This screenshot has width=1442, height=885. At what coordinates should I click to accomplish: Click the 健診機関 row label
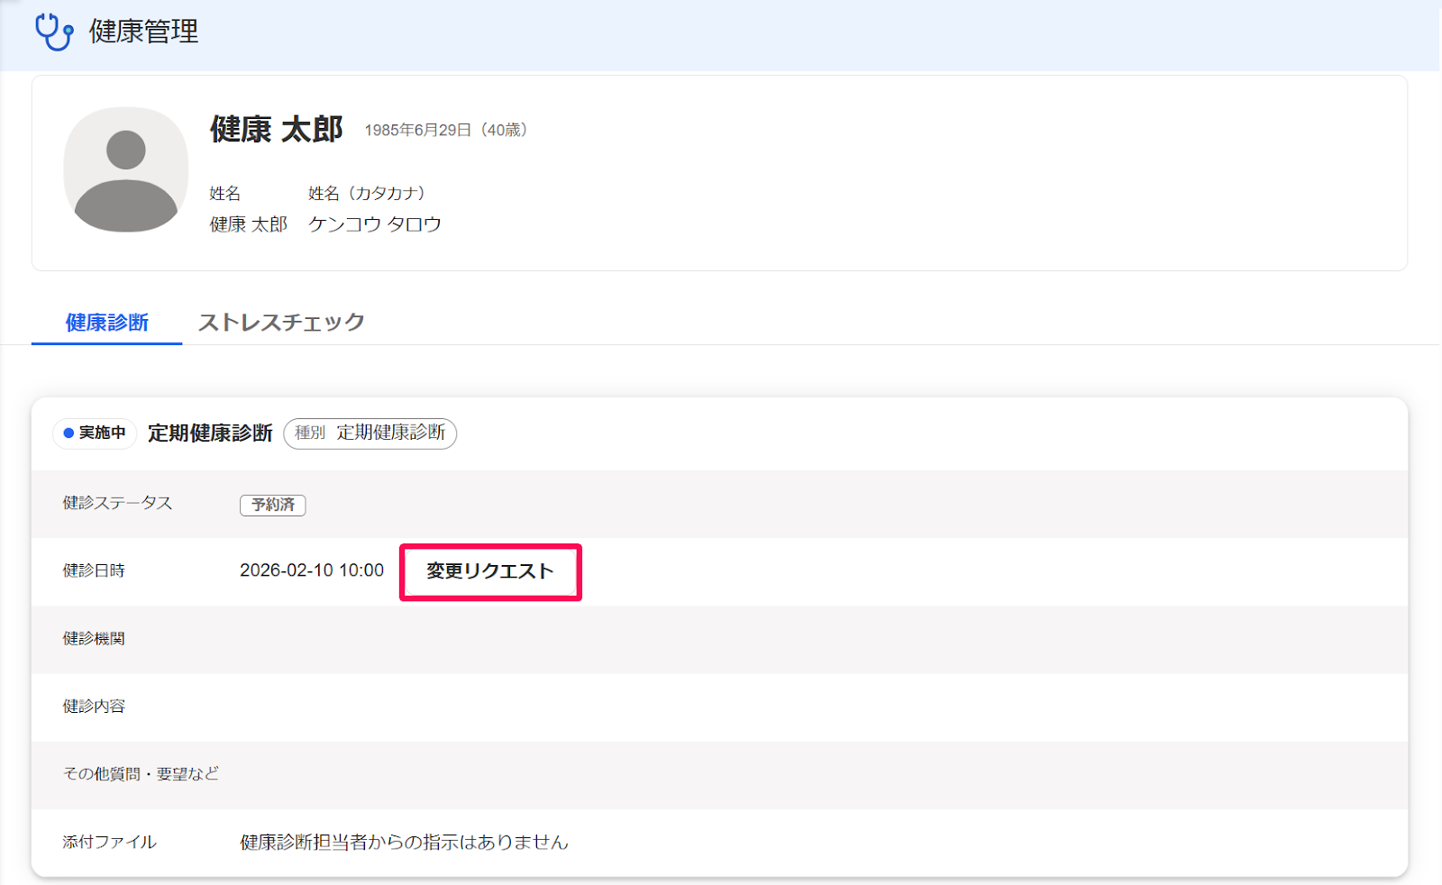[94, 639]
